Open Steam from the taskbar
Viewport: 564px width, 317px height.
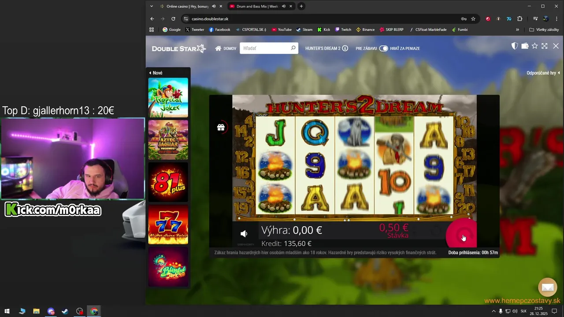pos(65,311)
